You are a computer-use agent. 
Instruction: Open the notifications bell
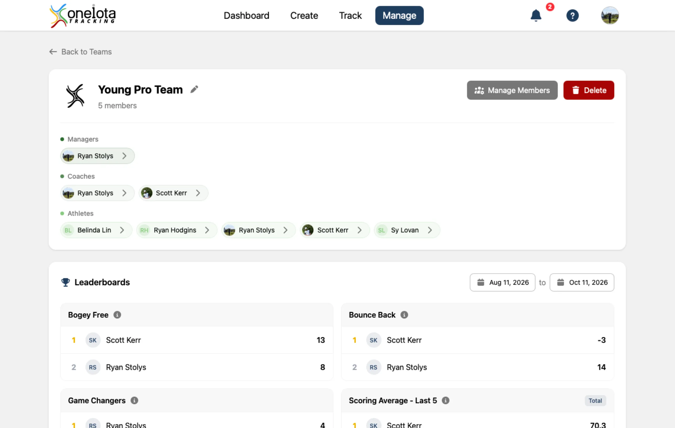click(536, 15)
